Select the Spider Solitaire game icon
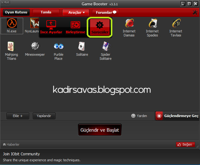This screenshot has width=200, height=165. click(105, 51)
